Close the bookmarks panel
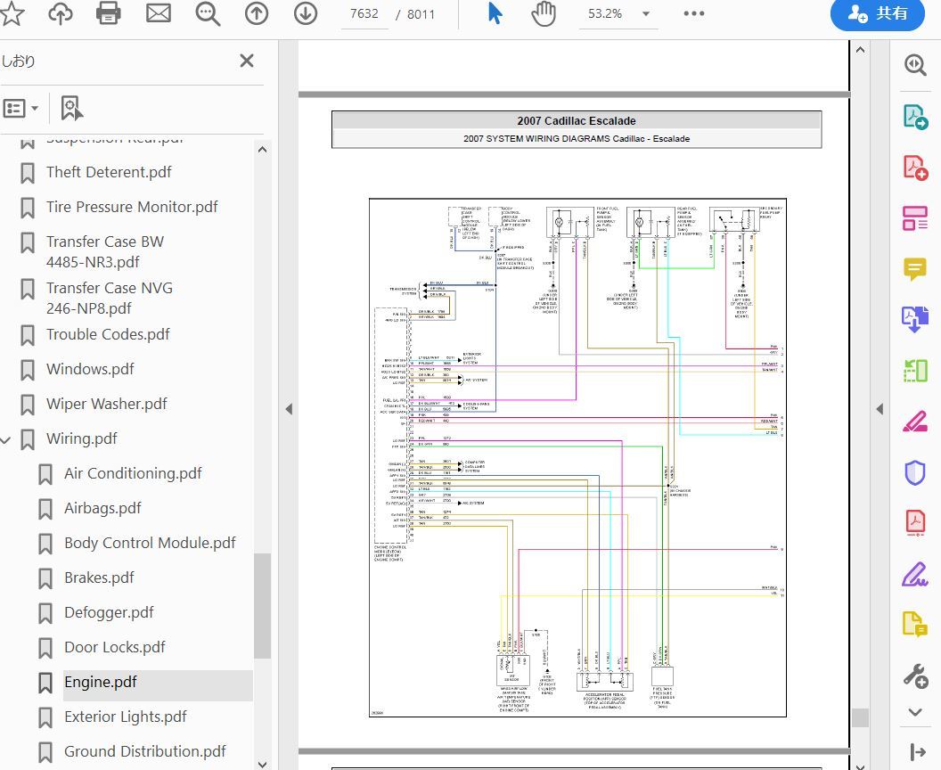This screenshot has width=941, height=770. 247,61
